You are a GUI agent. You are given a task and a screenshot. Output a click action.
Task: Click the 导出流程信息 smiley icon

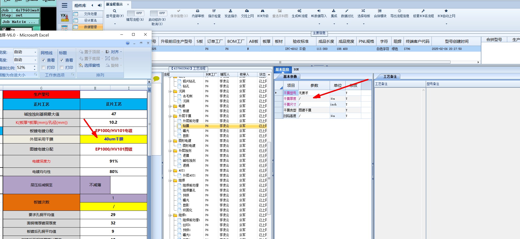399,11
